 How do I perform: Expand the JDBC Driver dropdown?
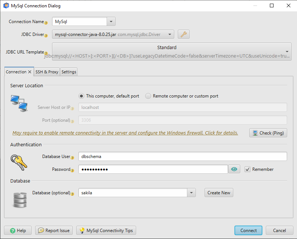coord(170,34)
